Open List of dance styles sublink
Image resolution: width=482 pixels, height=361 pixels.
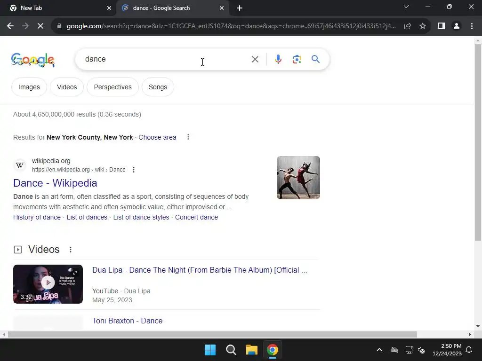click(x=141, y=217)
